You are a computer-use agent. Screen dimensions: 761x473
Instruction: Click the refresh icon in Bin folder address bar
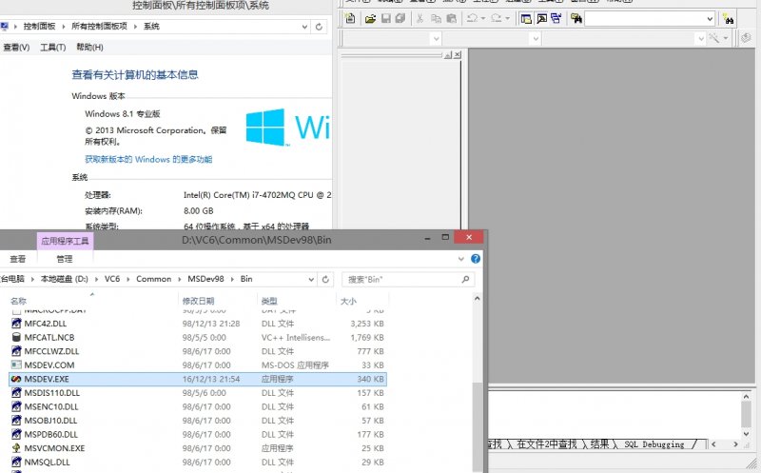point(325,279)
